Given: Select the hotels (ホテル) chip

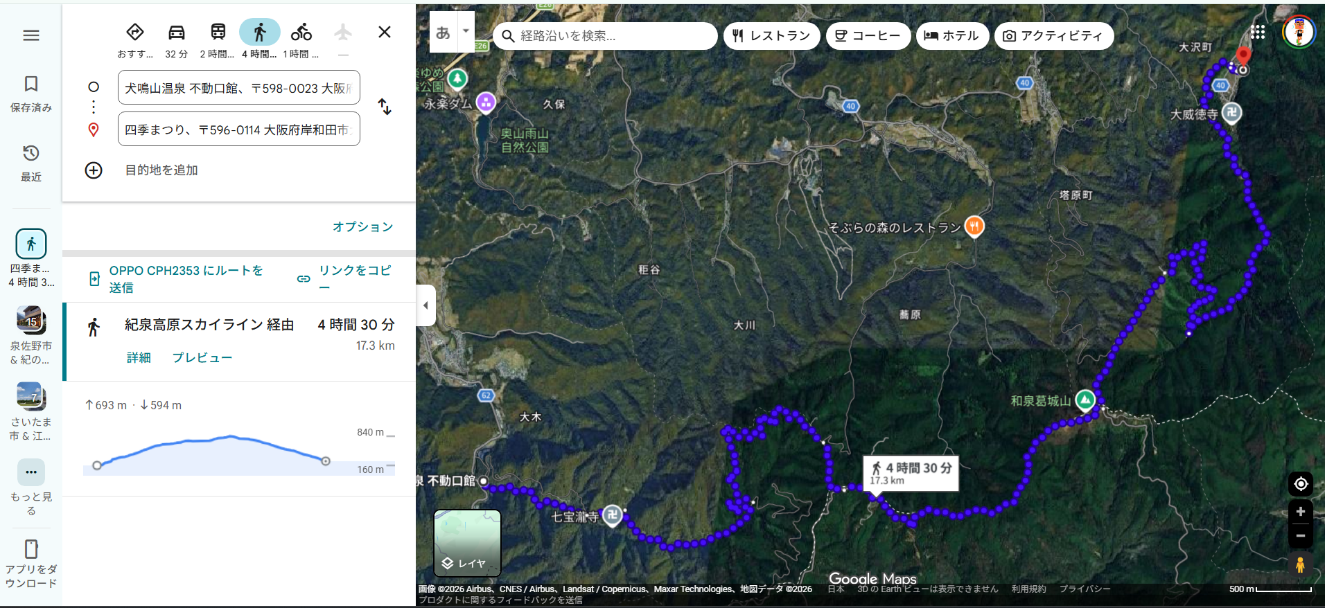Looking at the screenshot, I should [951, 36].
